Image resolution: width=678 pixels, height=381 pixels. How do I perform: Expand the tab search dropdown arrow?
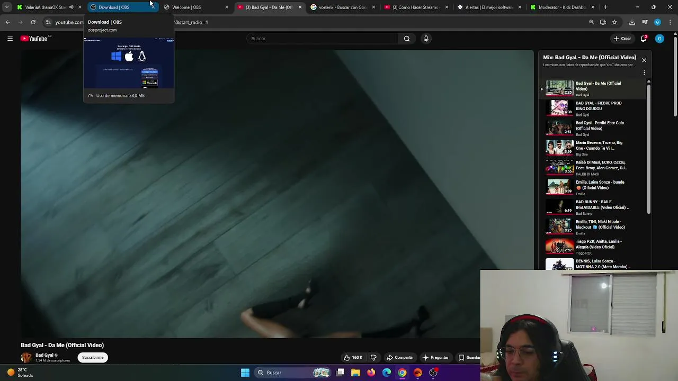click(7, 7)
